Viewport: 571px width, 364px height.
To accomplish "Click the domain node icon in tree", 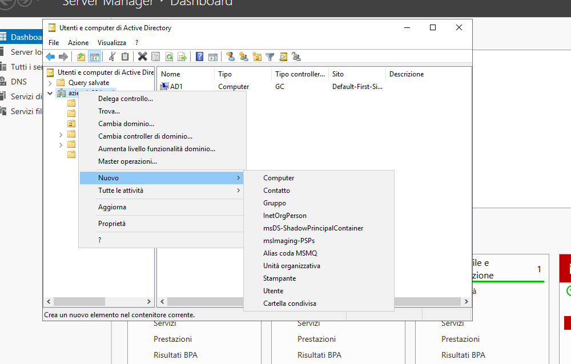I will click(x=61, y=93).
